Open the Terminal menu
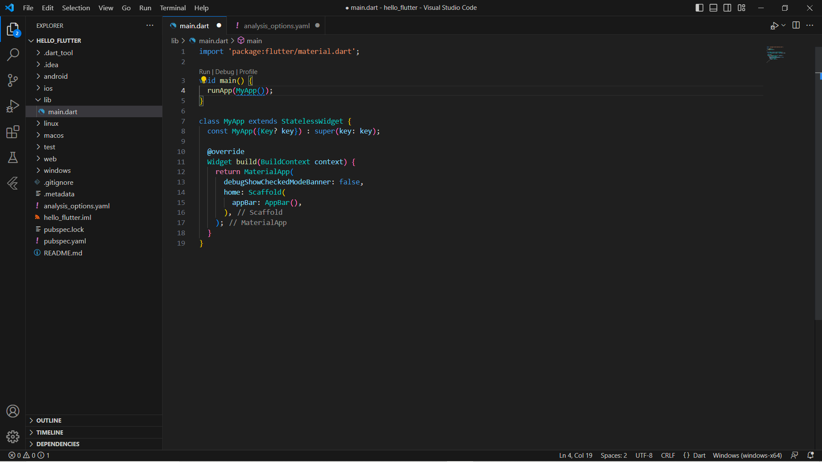 173,8
